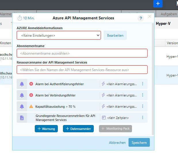This screenshot has width=178, height=162.
Task: Open three-dot menu for Ressourcenmetriken row
Action: coord(143,118)
